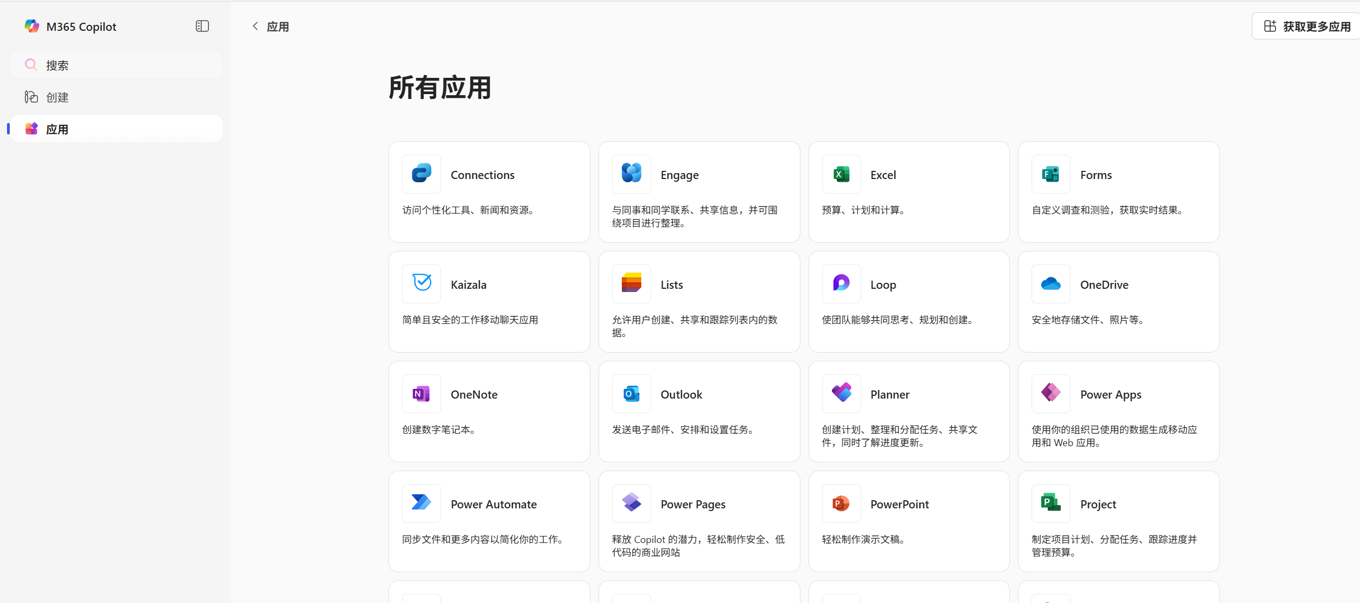Click the Outlook app icon

click(631, 394)
